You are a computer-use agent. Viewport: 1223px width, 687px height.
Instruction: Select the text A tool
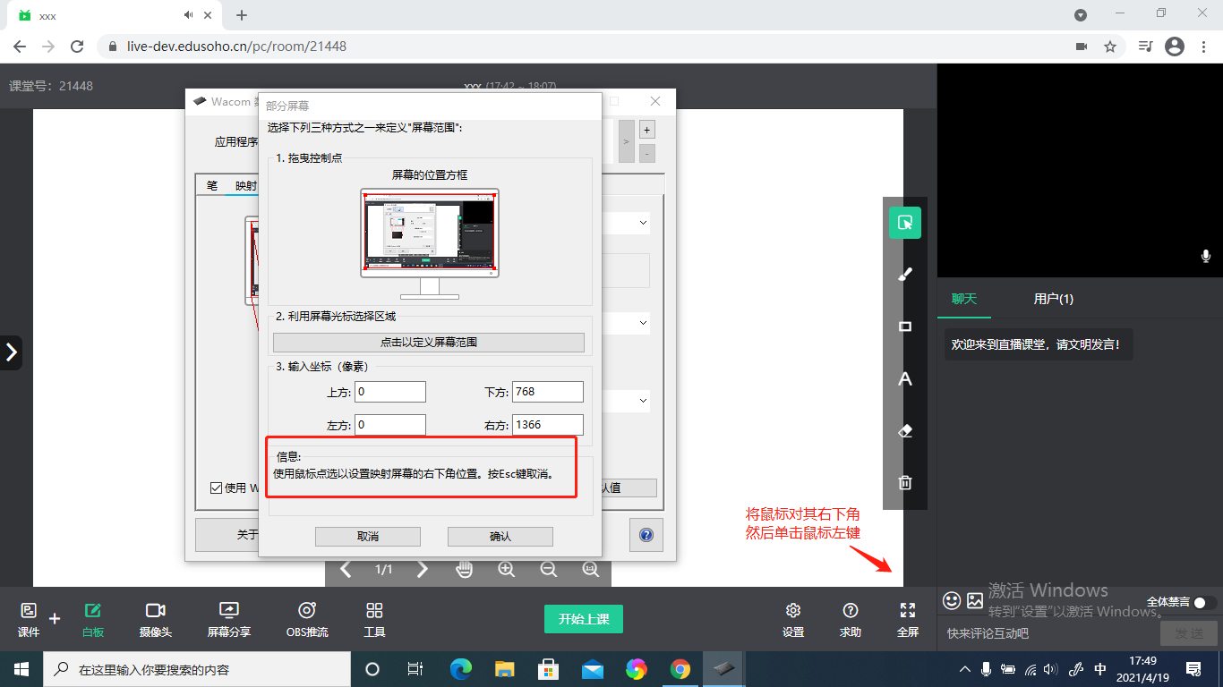click(905, 379)
